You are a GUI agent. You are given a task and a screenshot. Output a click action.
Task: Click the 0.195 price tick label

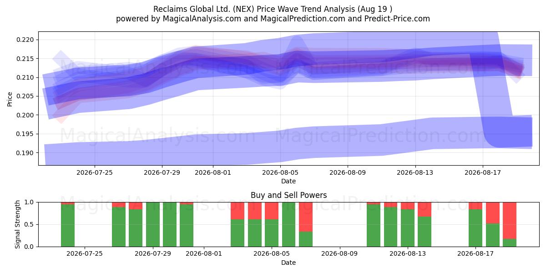26,134
